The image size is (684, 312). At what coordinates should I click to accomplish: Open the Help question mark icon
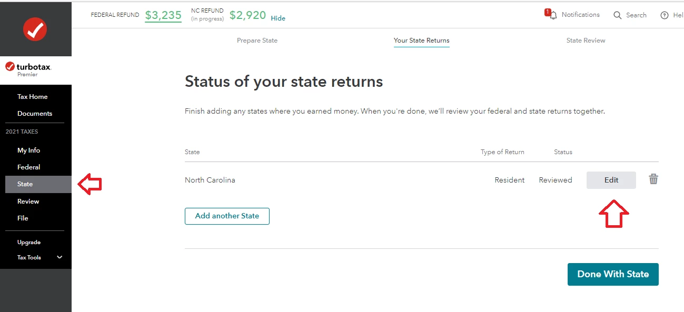coord(665,15)
